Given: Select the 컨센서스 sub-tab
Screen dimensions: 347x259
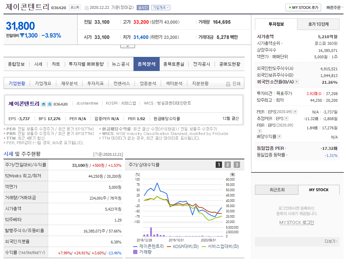Looking at the screenshot, I should pos(121,83).
